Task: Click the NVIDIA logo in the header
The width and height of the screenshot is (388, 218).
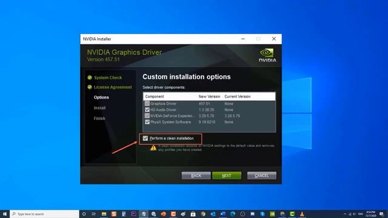Action: click(267, 55)
